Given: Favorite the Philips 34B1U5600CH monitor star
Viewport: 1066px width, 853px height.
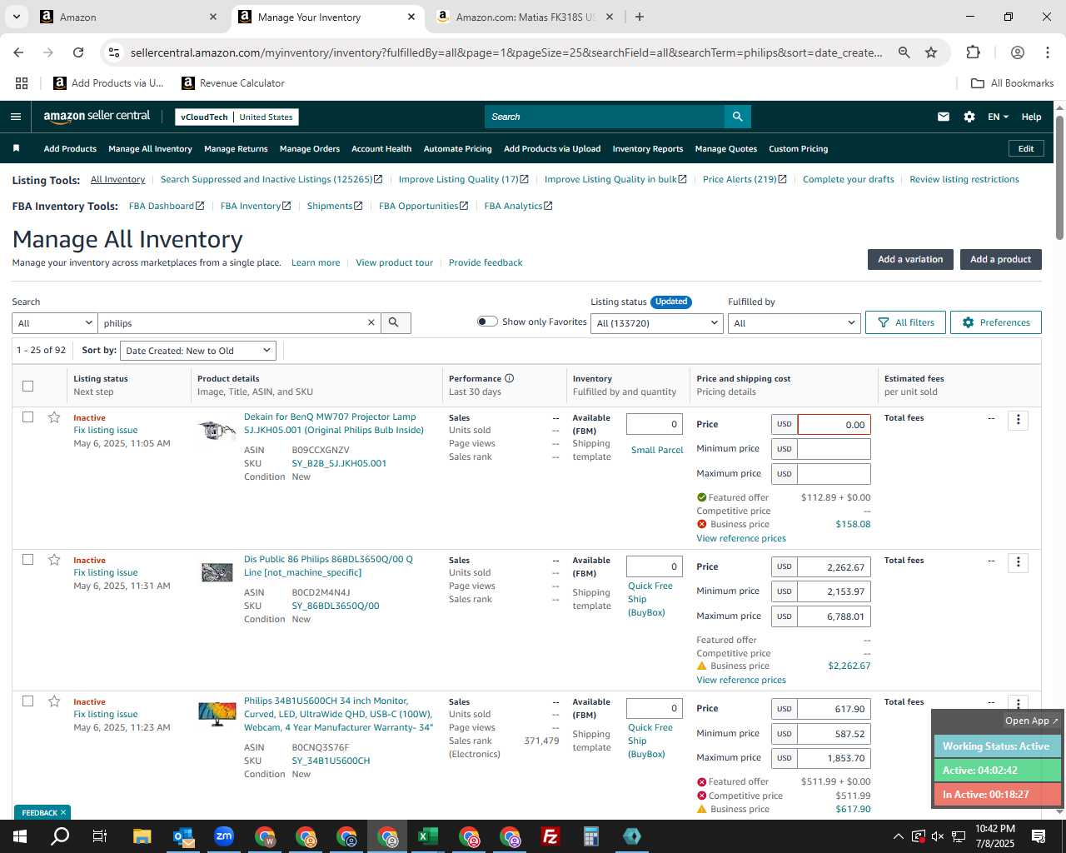Looking at the screenshot, I should pyautogui.click(x=54, y=701).
